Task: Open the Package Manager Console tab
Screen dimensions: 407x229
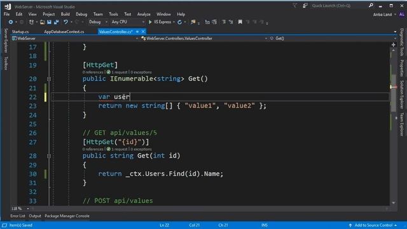Action: tap(67, 216)
